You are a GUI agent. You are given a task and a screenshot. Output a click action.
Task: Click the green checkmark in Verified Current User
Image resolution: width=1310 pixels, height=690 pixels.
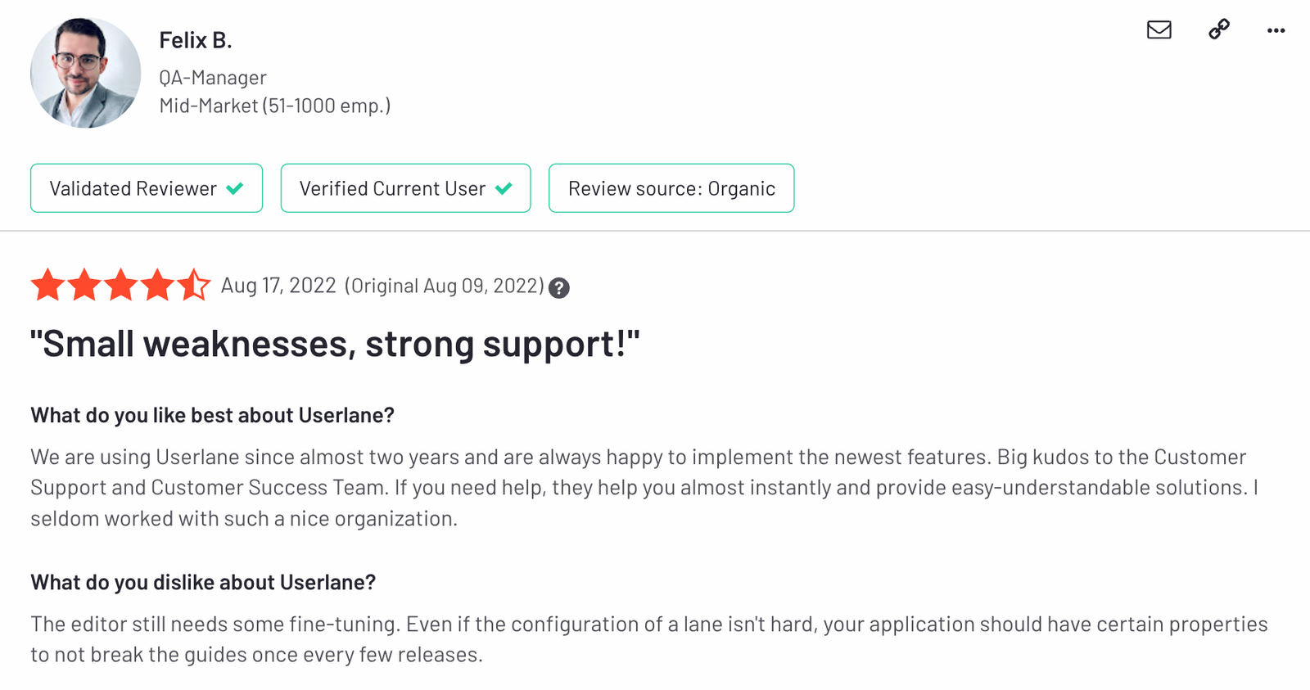pyautogui.click(x=504, y=188)
